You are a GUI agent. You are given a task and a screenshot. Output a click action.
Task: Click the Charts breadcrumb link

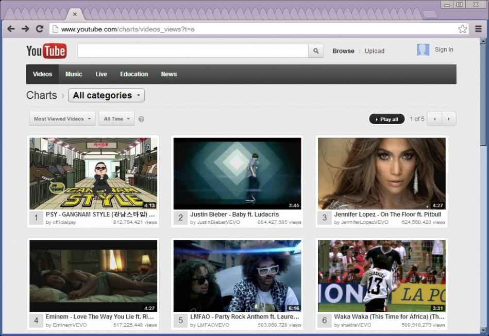click(41, 95)
